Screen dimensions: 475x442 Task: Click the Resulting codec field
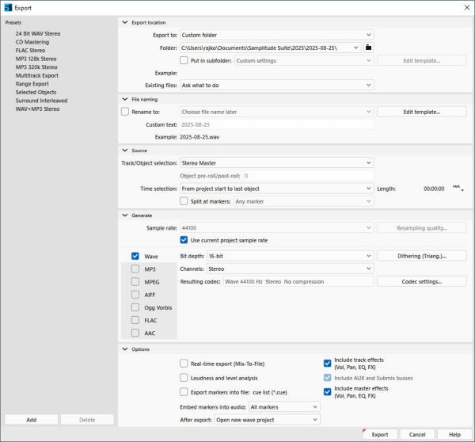pos(298,281)
